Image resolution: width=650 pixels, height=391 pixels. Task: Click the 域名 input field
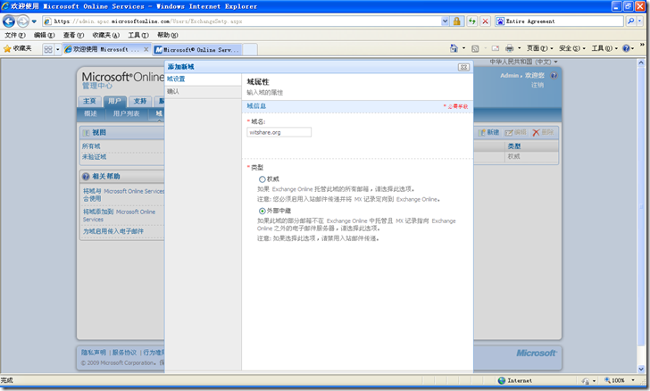click(x=279, y=132)
